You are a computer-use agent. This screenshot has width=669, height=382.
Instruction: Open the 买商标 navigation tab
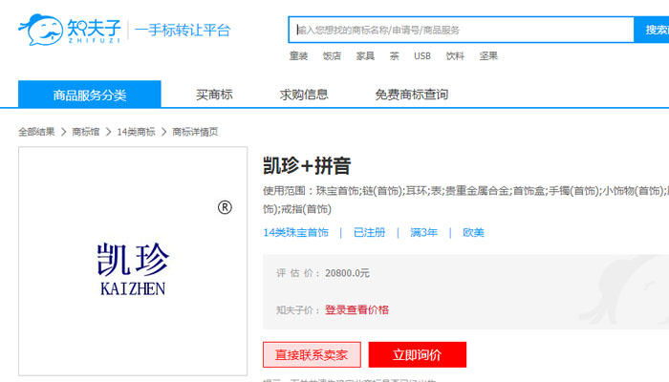(214, 95)
